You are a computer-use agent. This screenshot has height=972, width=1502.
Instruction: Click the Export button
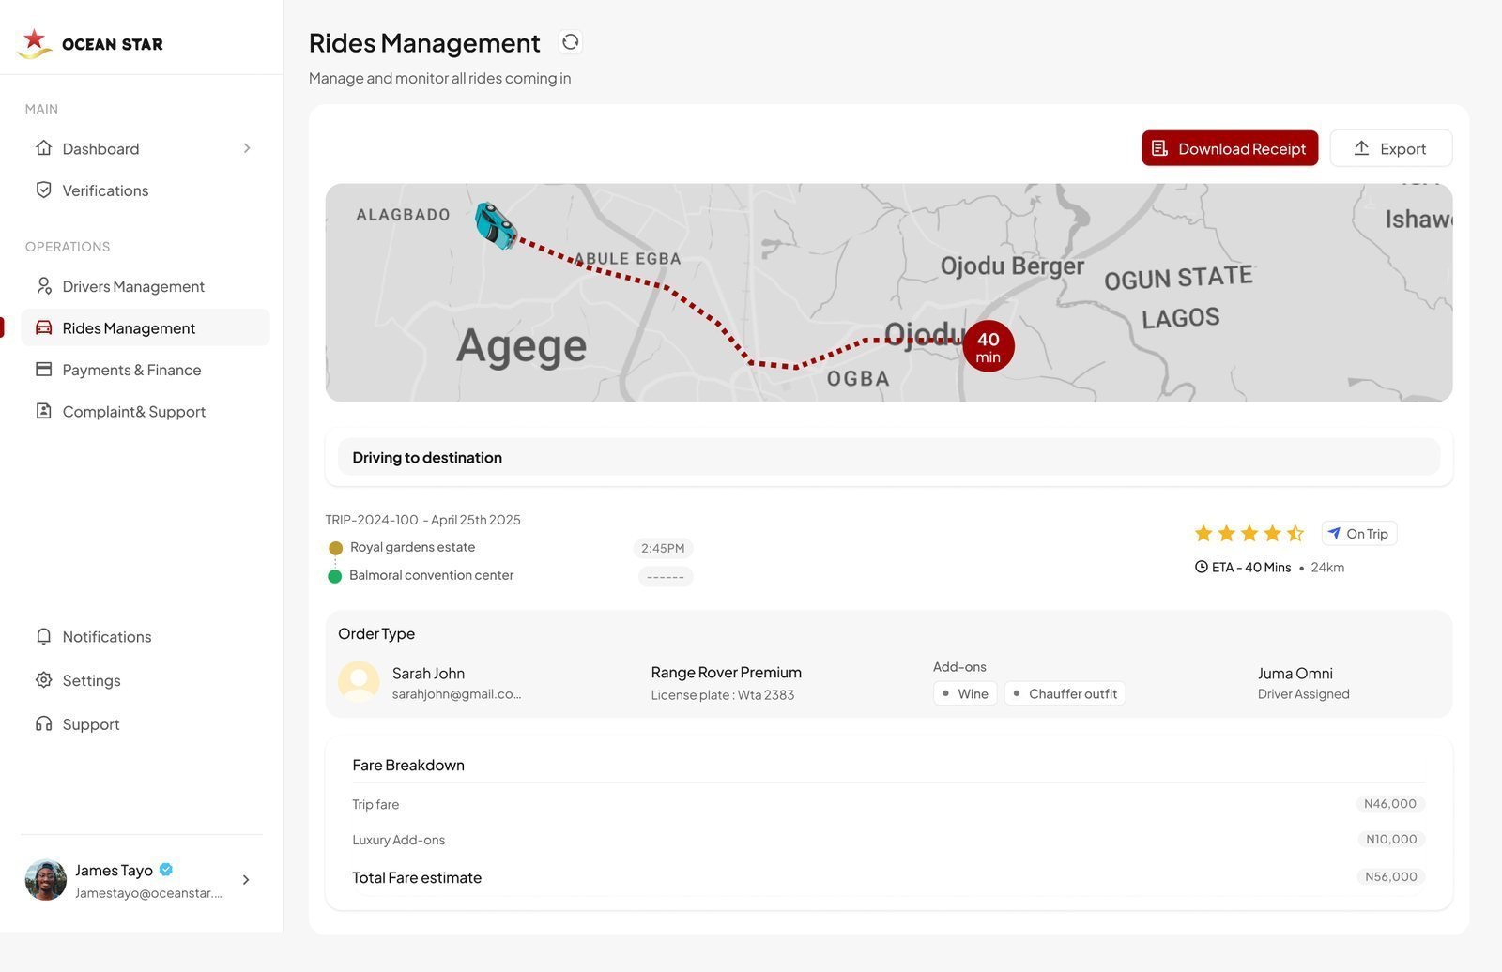click(1391, 148)
